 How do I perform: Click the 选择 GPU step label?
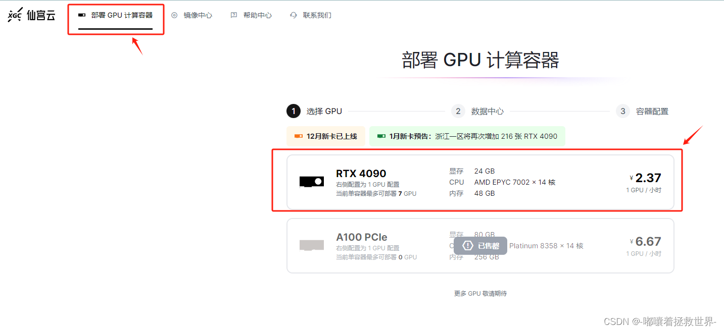[x=324, y=112]
